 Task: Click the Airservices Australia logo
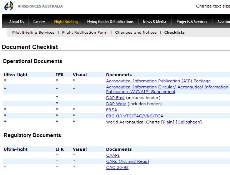(x=34, y=6)
